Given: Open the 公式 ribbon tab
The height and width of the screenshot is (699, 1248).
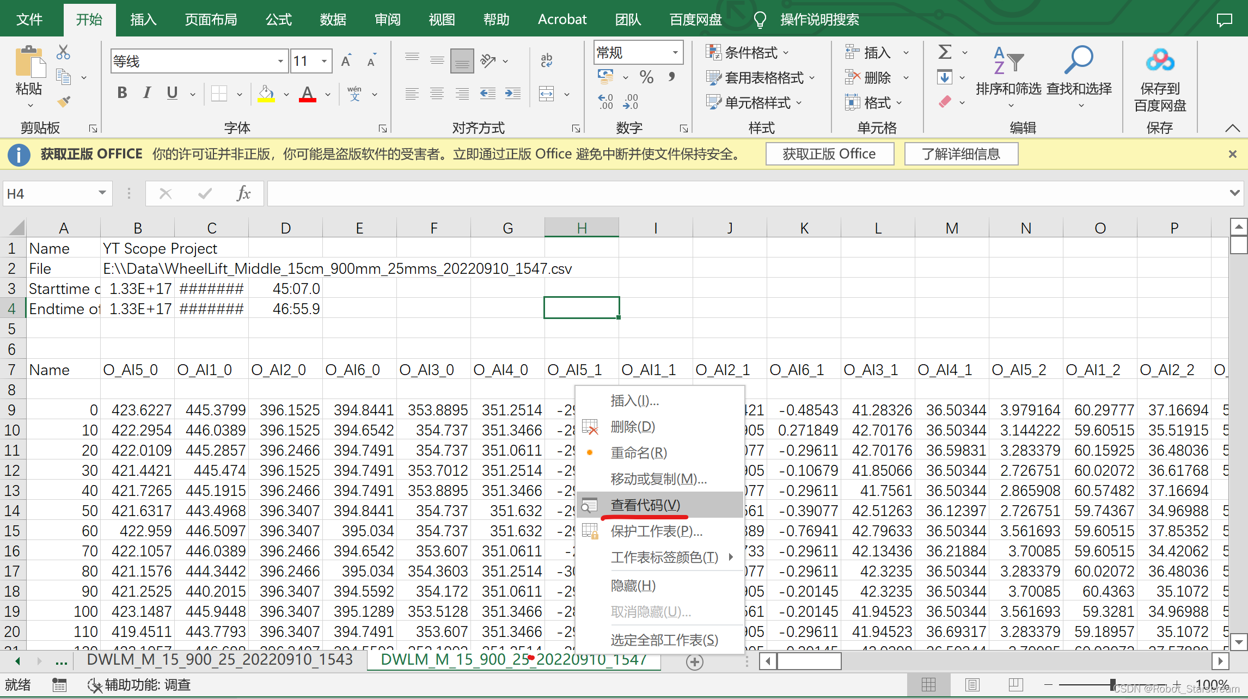Looking at the screenshot, I should pos(278,20).
